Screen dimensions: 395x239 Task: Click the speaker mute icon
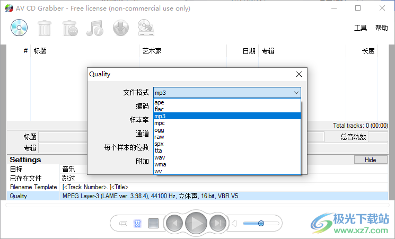tap(234, 224)
